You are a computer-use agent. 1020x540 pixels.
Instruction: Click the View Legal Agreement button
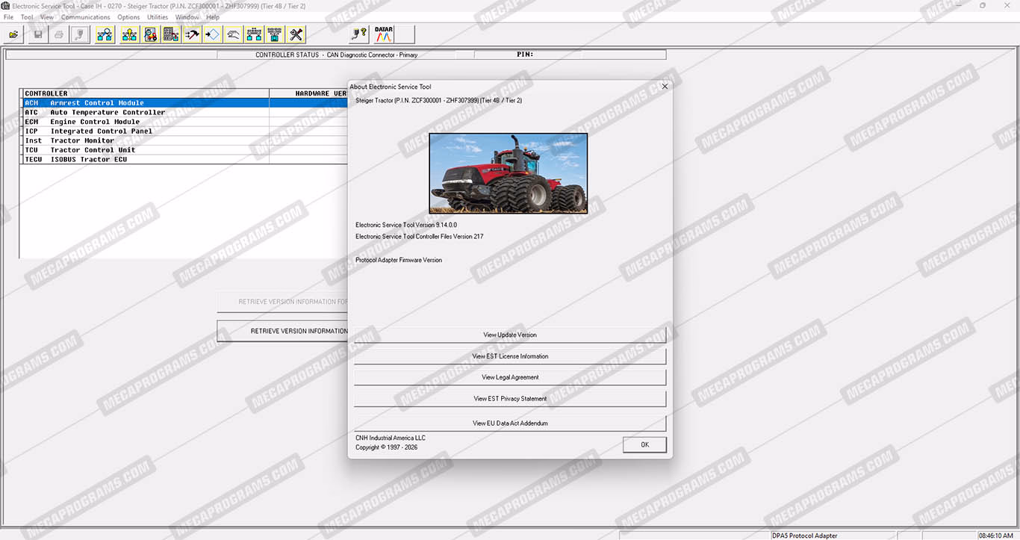pyautogui.click(x=510, y=377)
